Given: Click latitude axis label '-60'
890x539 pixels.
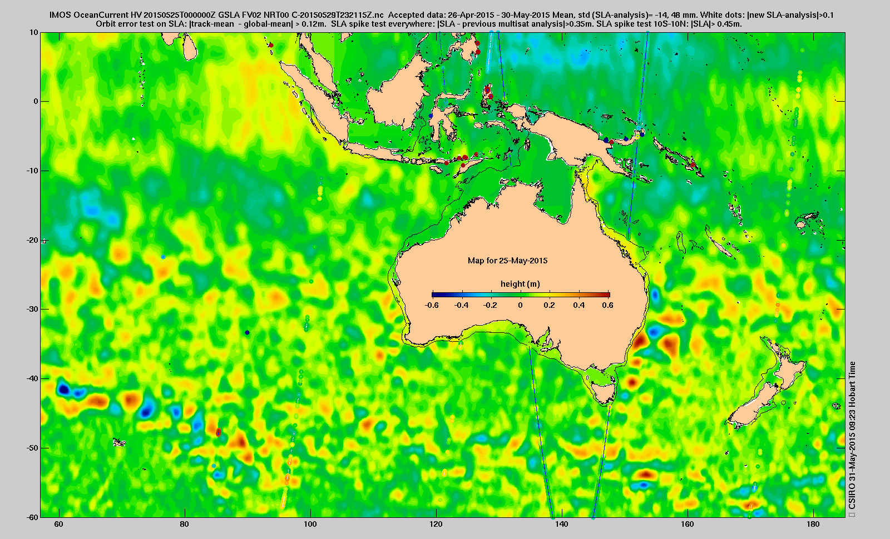Looking at the screenshot, I should (x=32, y=517).
